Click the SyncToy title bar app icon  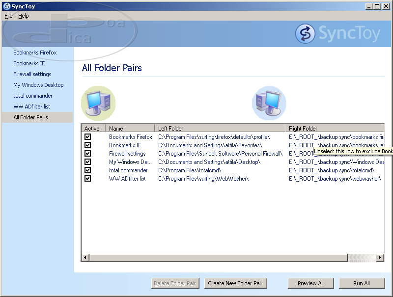pyautogui.click(x=7, y=6)
